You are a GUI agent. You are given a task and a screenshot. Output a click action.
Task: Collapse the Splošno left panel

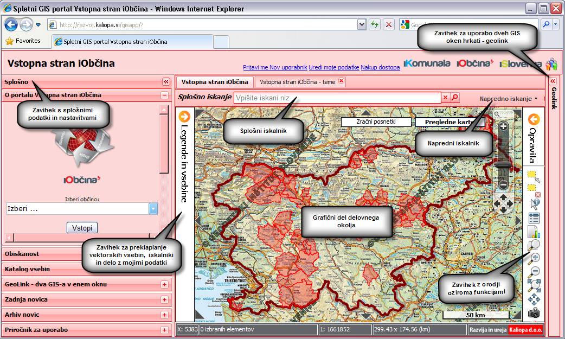pyautogui.click(x=166, y=82)
